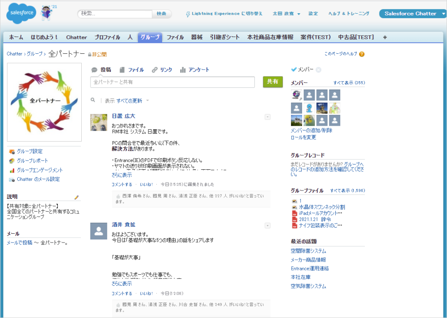Select the 投稿 post option in the publisher

[x=101, y=70]
